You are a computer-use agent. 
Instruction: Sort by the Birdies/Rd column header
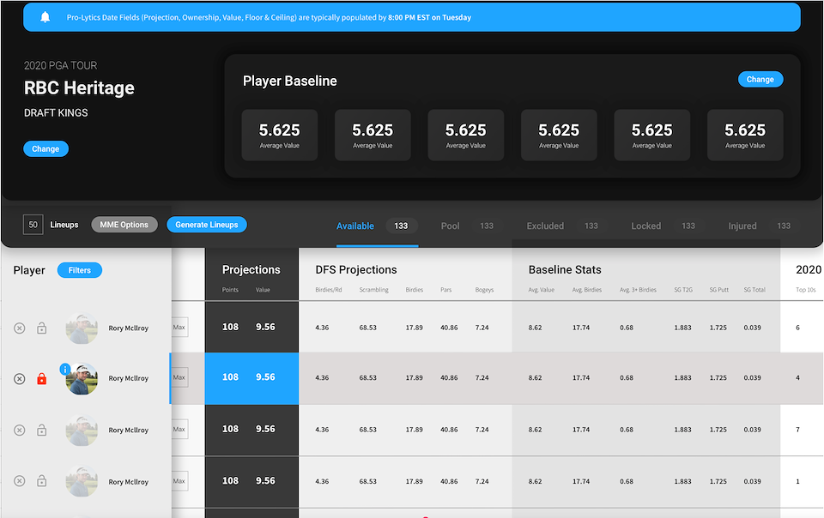tap(329, 290)
